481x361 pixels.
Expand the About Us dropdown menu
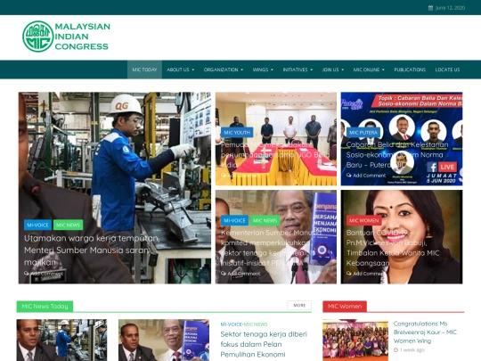click(x=180, y=70)
